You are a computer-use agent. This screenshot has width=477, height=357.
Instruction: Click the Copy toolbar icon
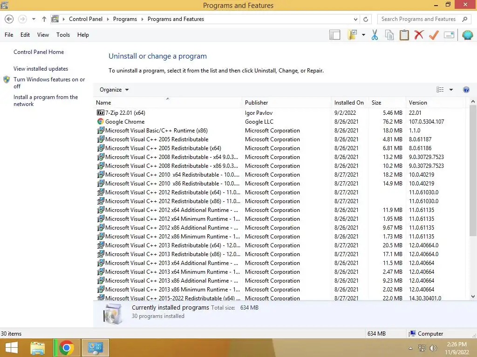coord(389,35)
